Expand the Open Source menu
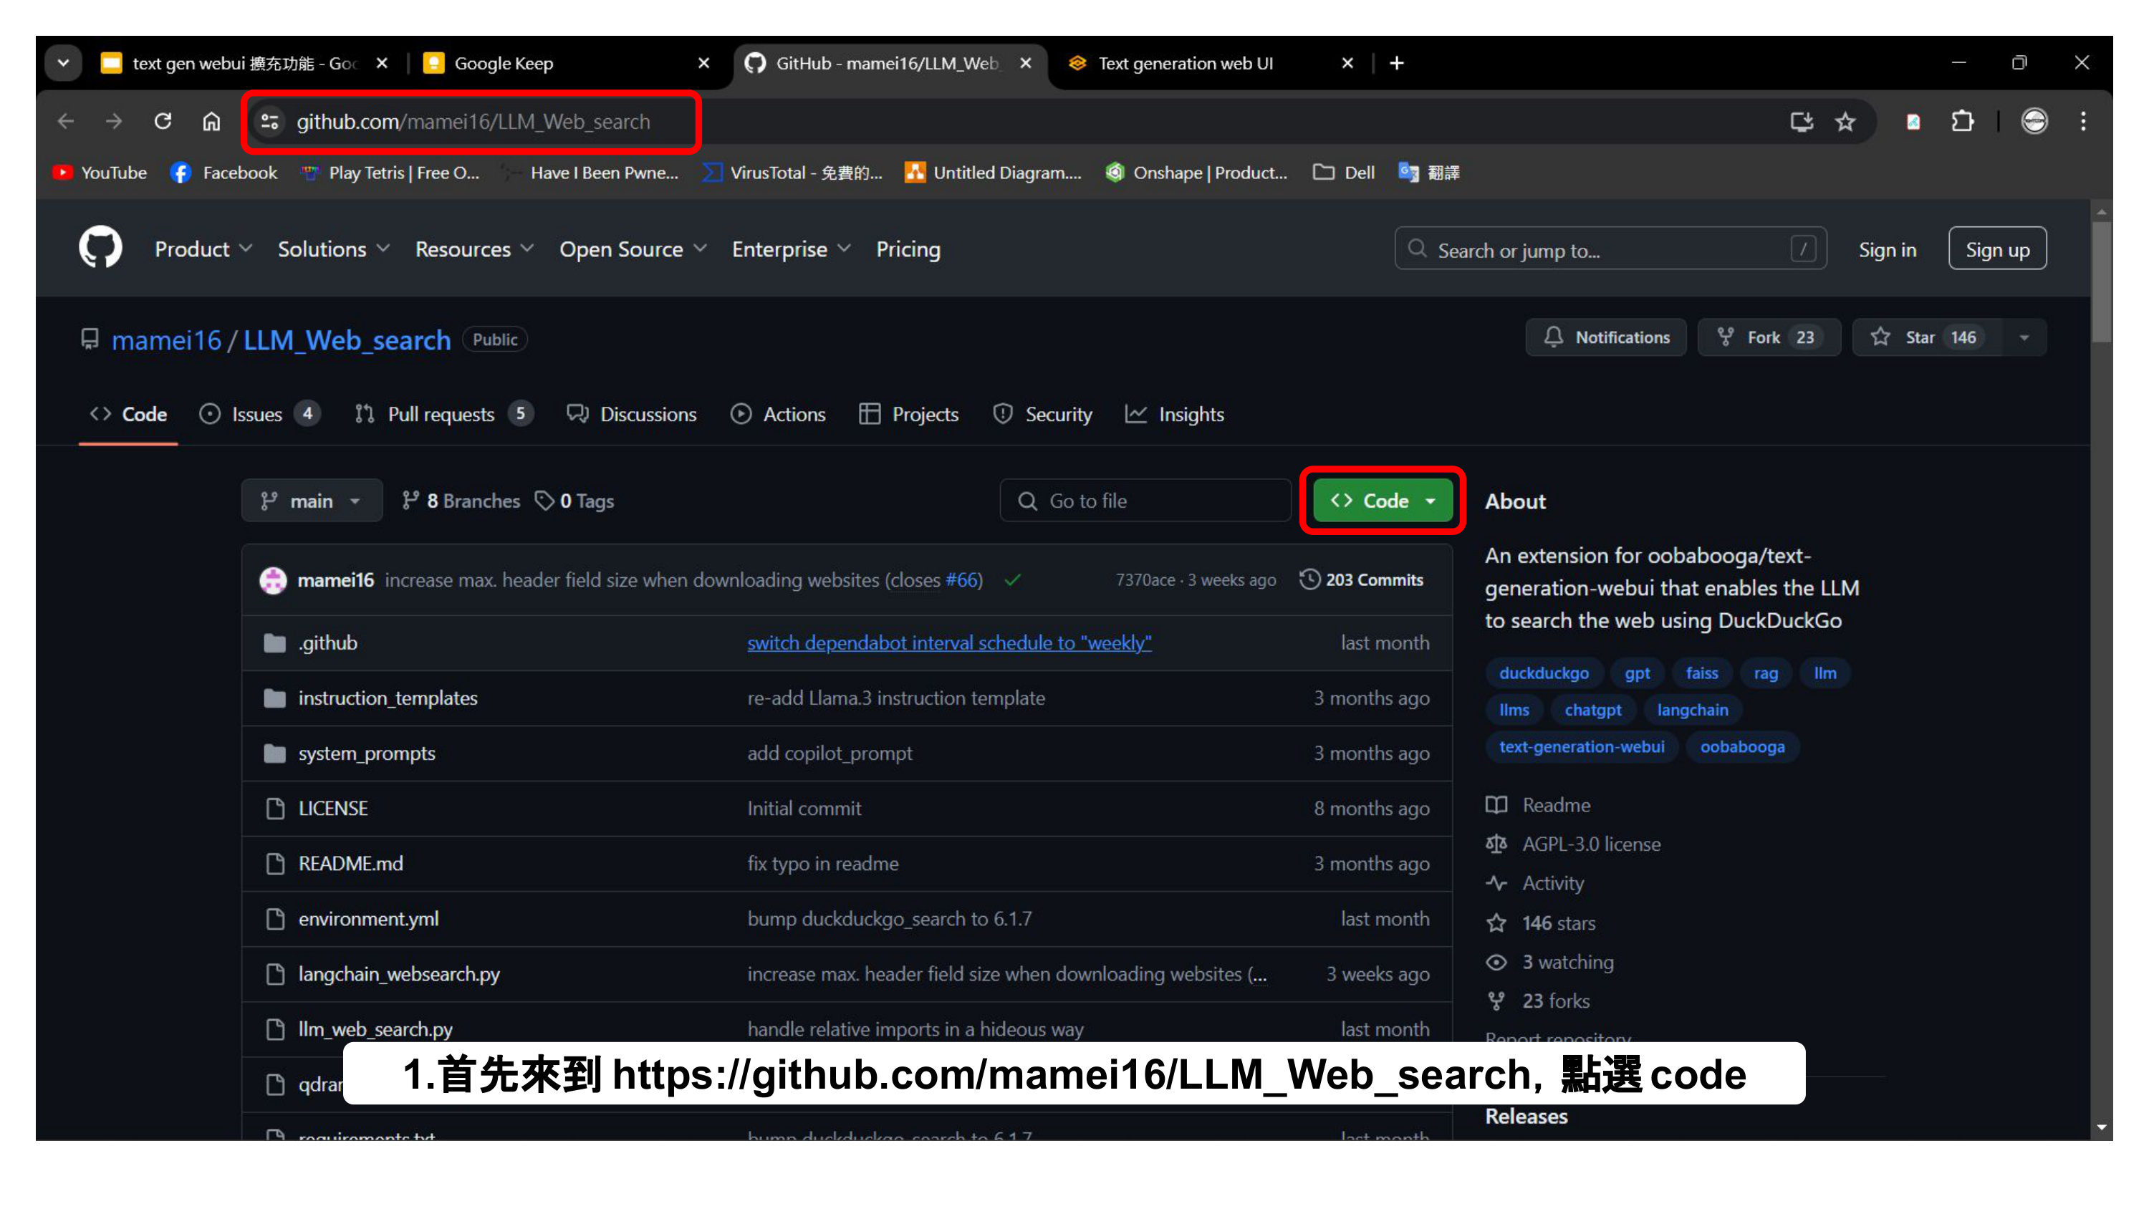 pyautogui.click(x=633, y=249)
